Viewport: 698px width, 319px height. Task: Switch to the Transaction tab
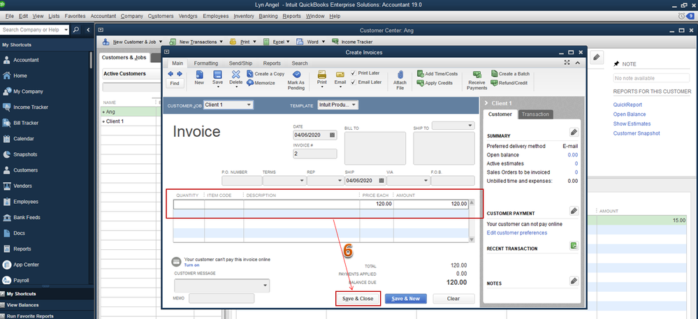[x=535, y=114]
